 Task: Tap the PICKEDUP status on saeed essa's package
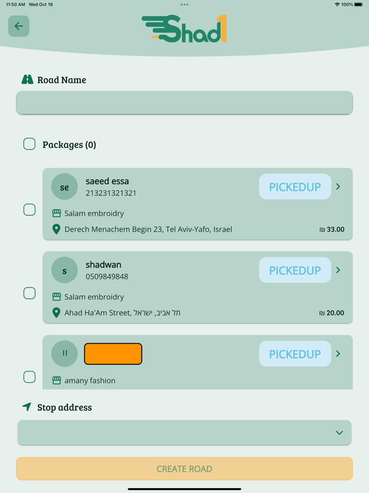[295, 187]
